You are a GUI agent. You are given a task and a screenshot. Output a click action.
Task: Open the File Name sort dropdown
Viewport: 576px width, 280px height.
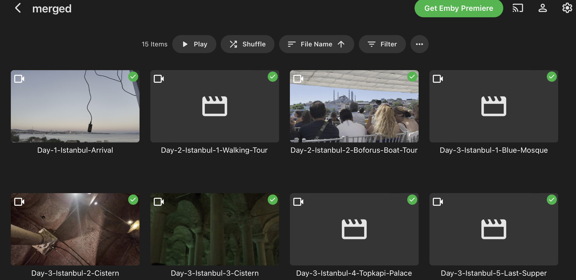[x=316, y=44]
